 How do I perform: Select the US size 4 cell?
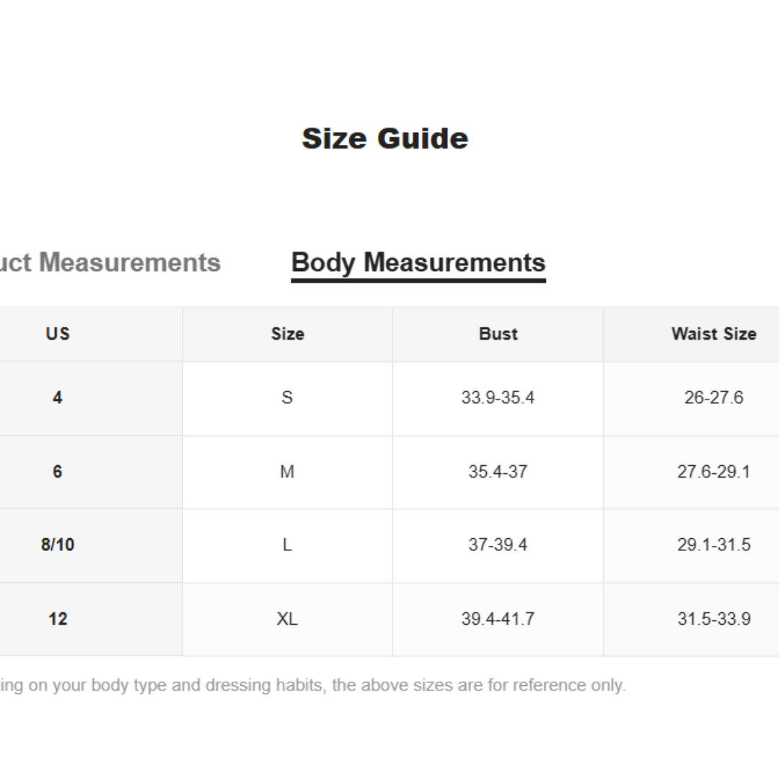[58, 397]
